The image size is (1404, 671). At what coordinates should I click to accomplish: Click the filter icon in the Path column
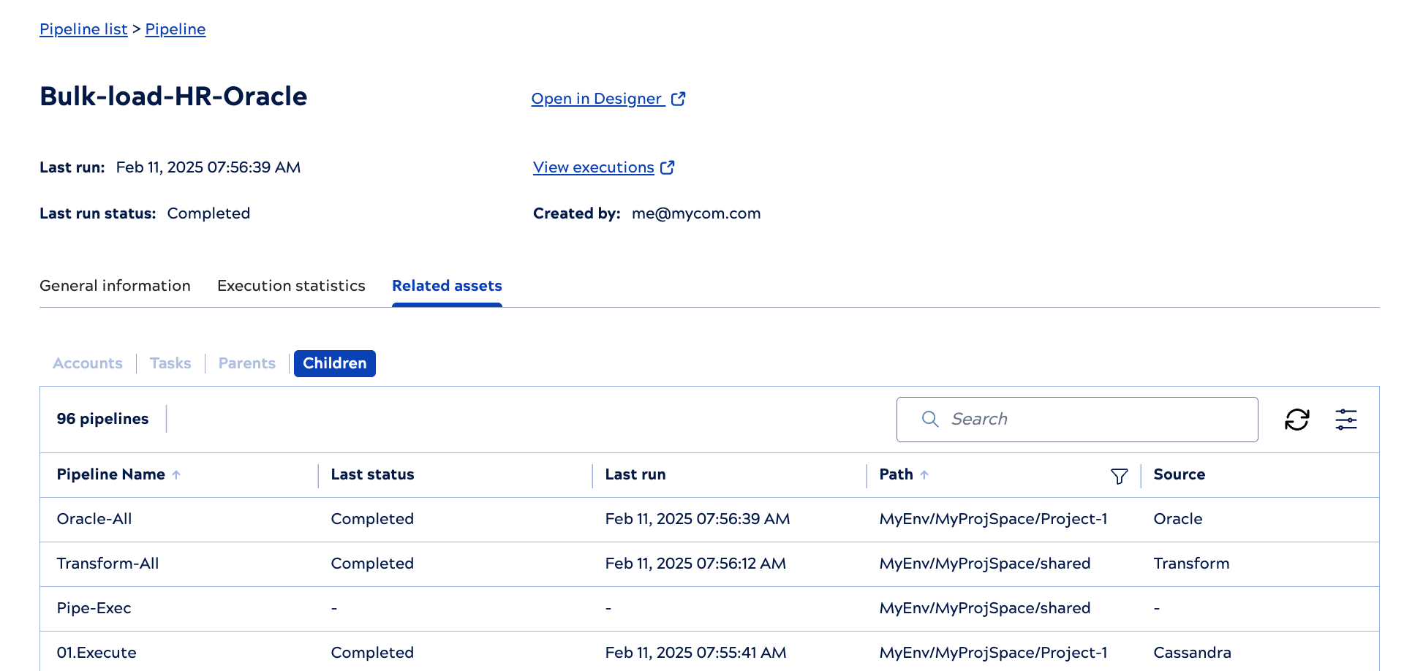(1119, 477)
